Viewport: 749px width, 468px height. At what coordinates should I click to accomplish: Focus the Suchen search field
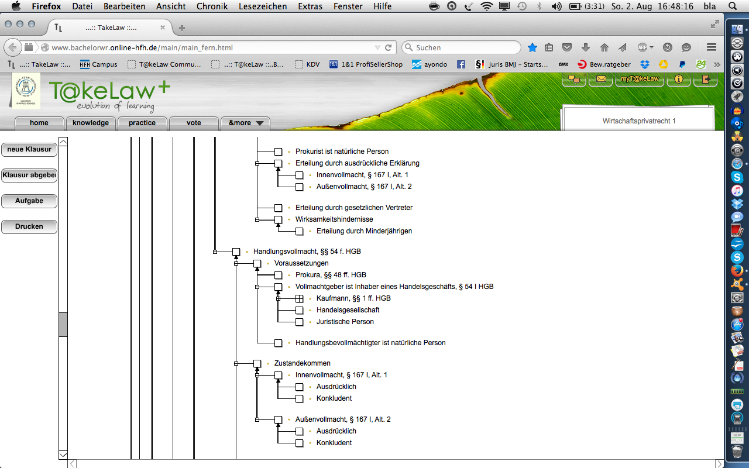coord(461,47)
